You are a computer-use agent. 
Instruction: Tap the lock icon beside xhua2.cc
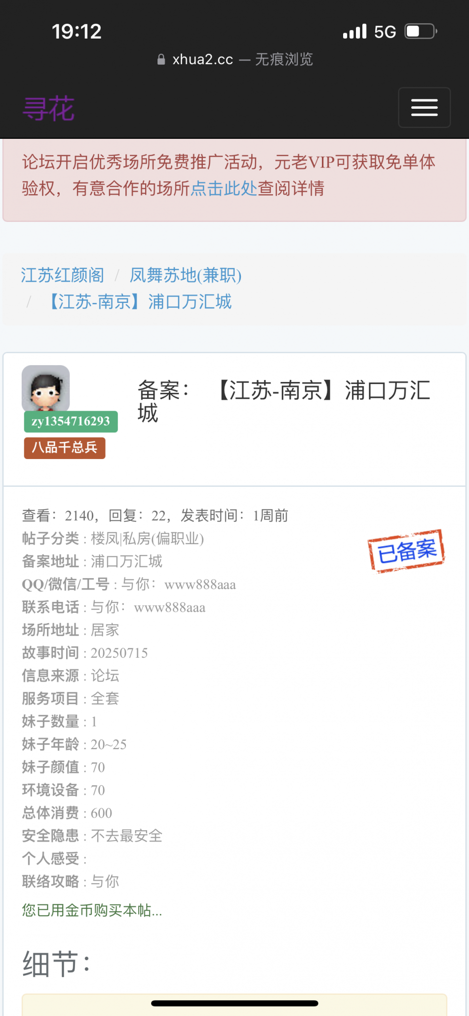click(x=161, y=60)
